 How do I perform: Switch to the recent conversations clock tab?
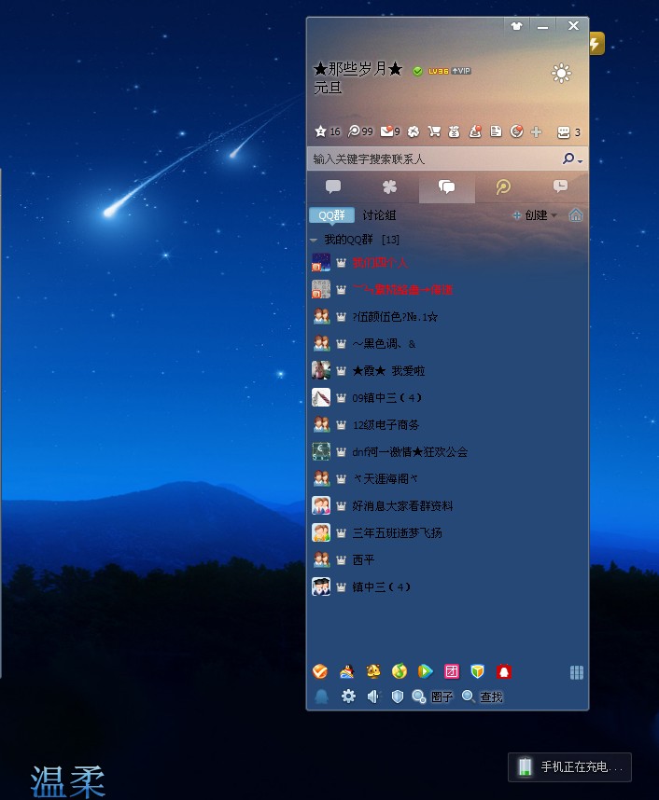tap(560, 187)
